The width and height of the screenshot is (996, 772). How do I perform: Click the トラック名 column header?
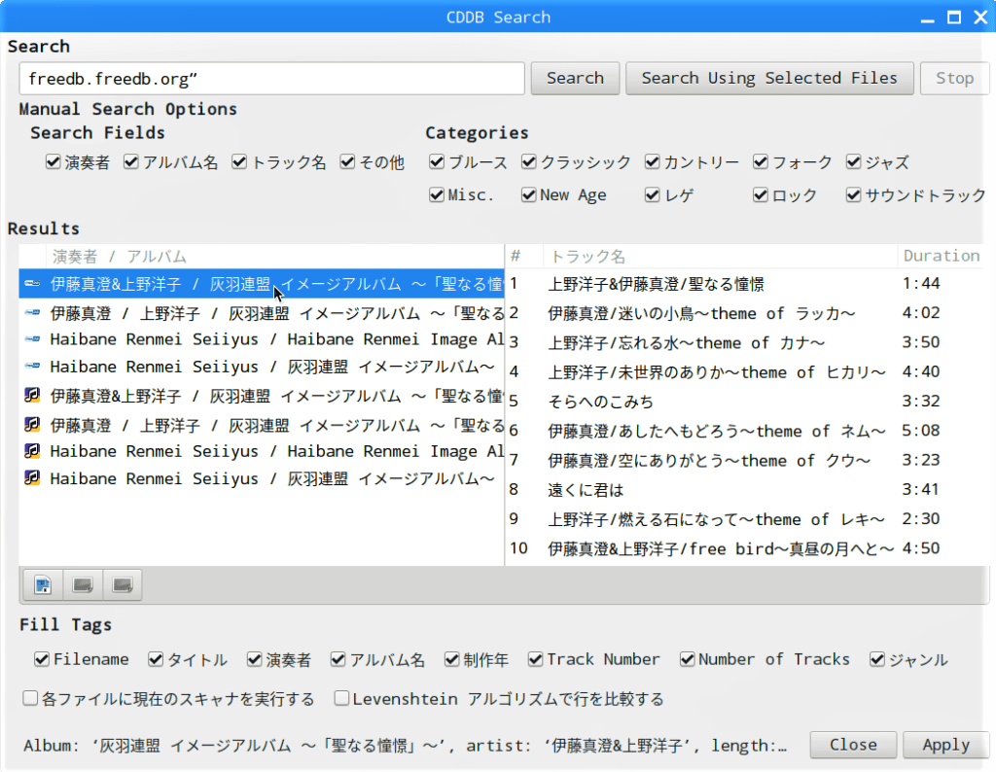(x=587, y=257)
